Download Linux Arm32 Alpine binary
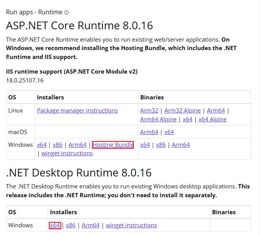This screenshot has height=235, width=260. [x=183, y=111]
